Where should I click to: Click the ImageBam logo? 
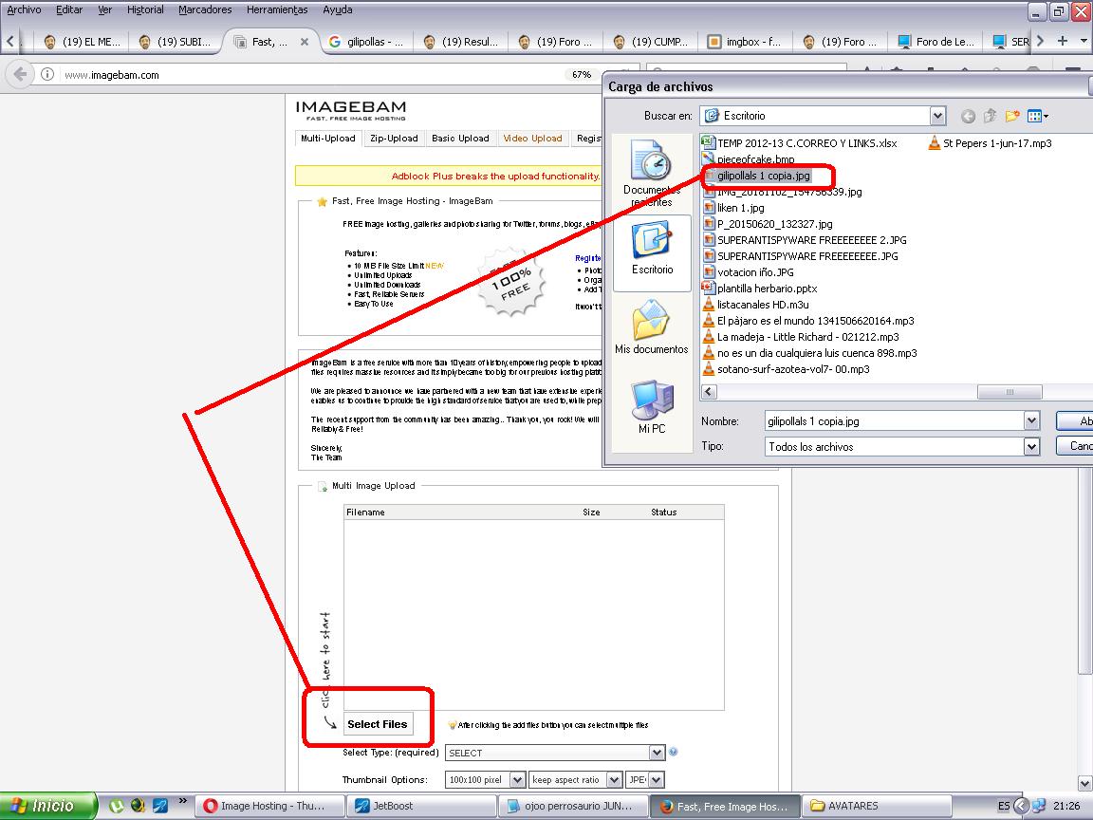pos(351,109)
